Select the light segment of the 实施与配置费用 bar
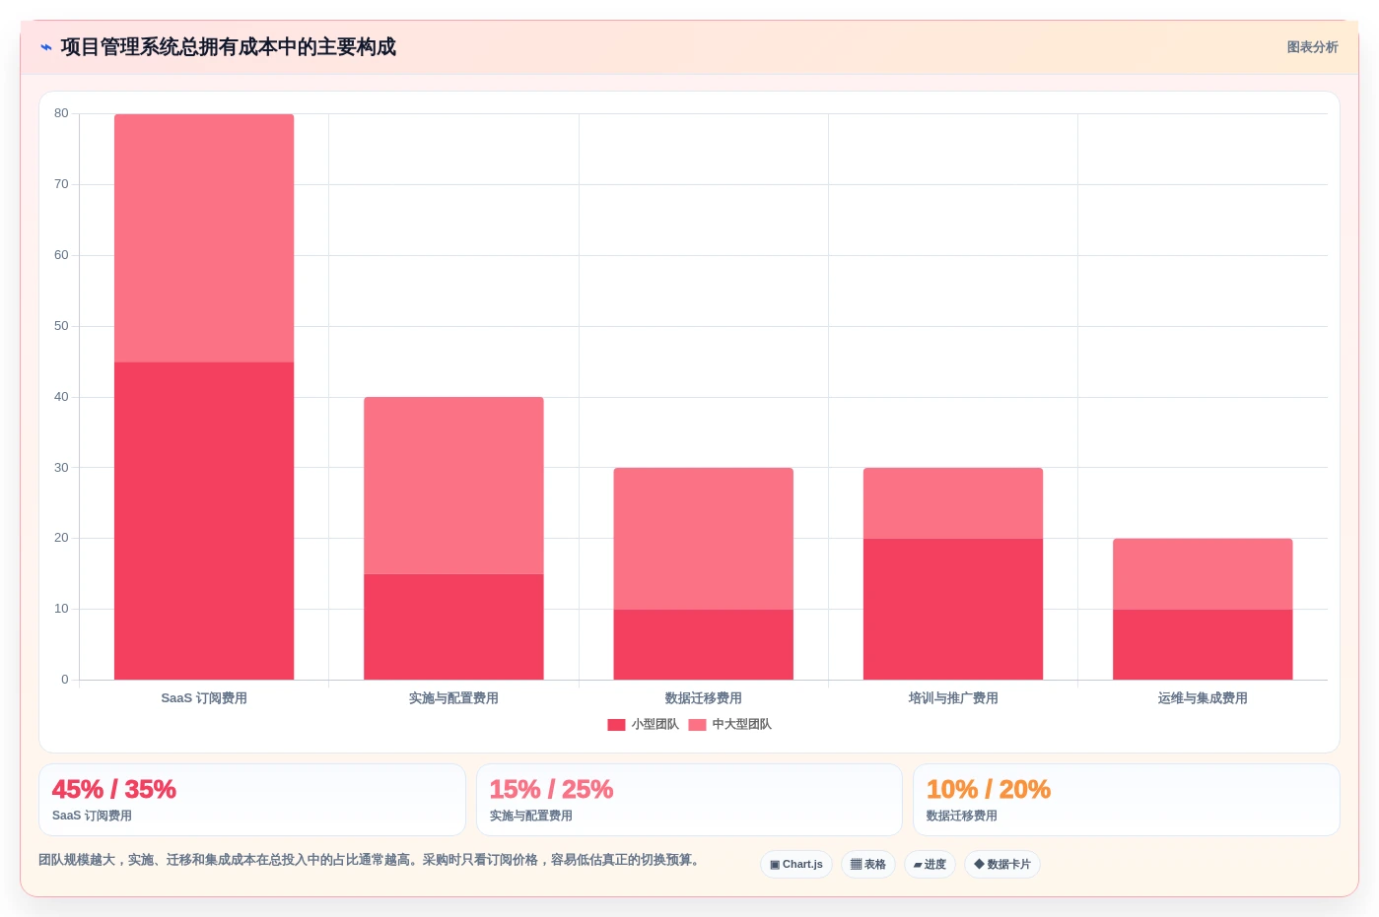This screenshot has width=1379, height=917. [453, 486]
